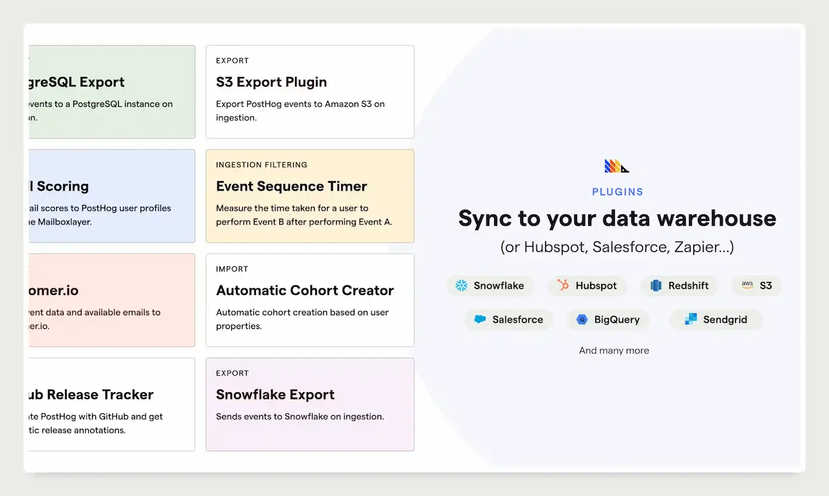Open the Event Sequence Timer card

(x=310, y=196)
